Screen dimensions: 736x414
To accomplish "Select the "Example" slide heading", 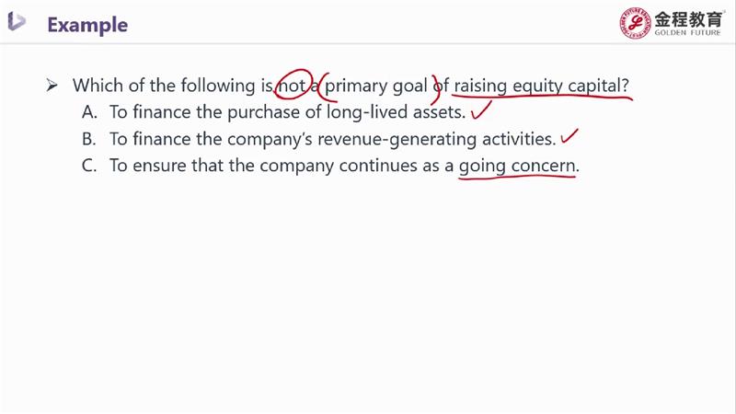I will (x=87, y=24).
